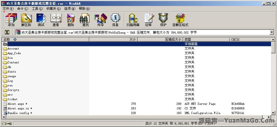277x127 pixels.
Task: Click the 删除 (Delete) recycle icon
Action: pos(71,20)
